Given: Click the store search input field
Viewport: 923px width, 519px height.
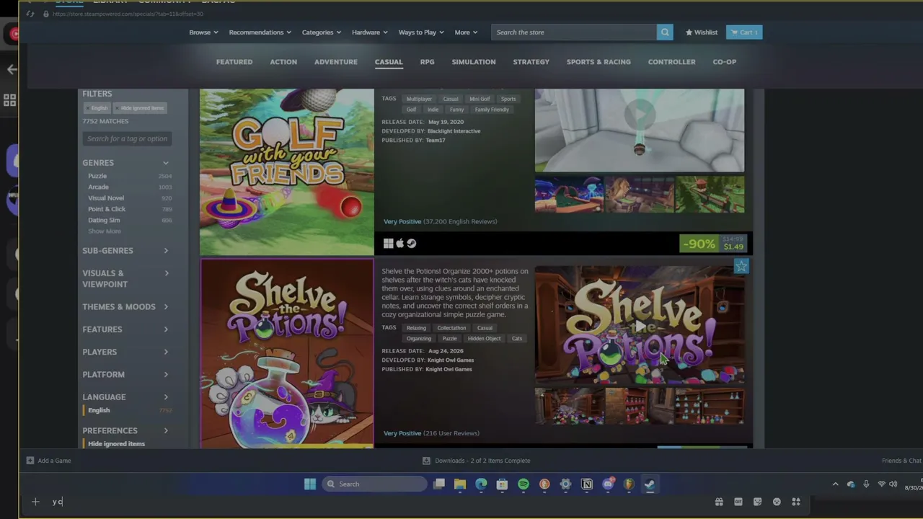Looking at the screenshot, I should coord(574,32).
